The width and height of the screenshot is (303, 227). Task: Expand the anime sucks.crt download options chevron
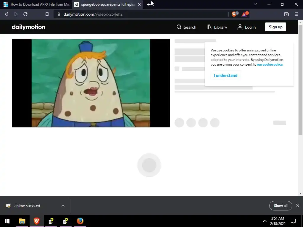click(63, 206)
